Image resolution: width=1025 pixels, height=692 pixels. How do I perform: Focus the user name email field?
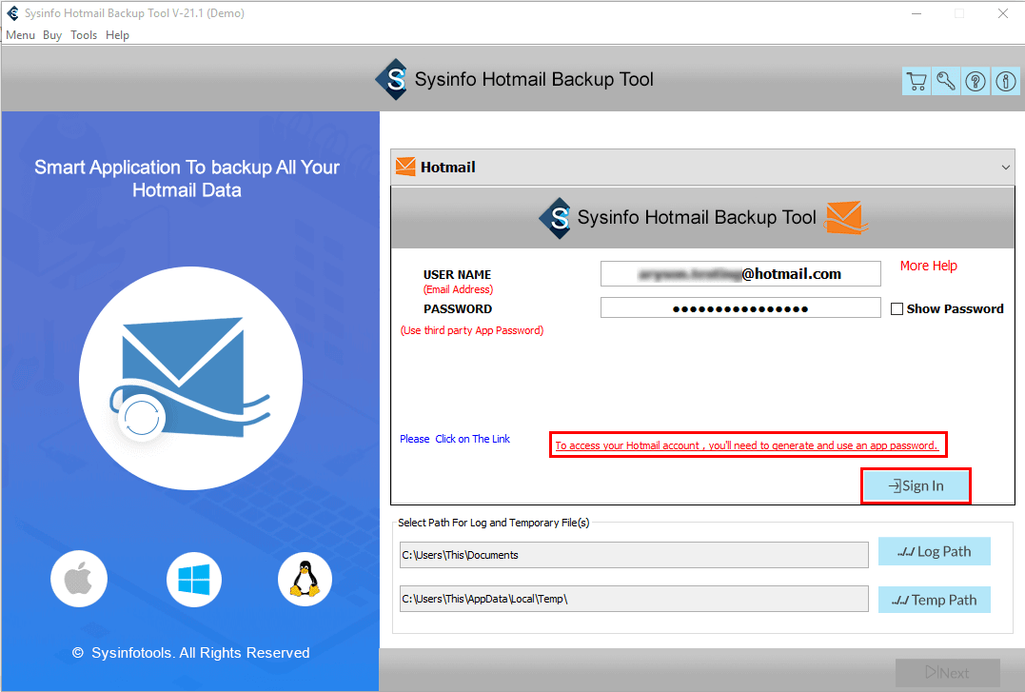740,274
